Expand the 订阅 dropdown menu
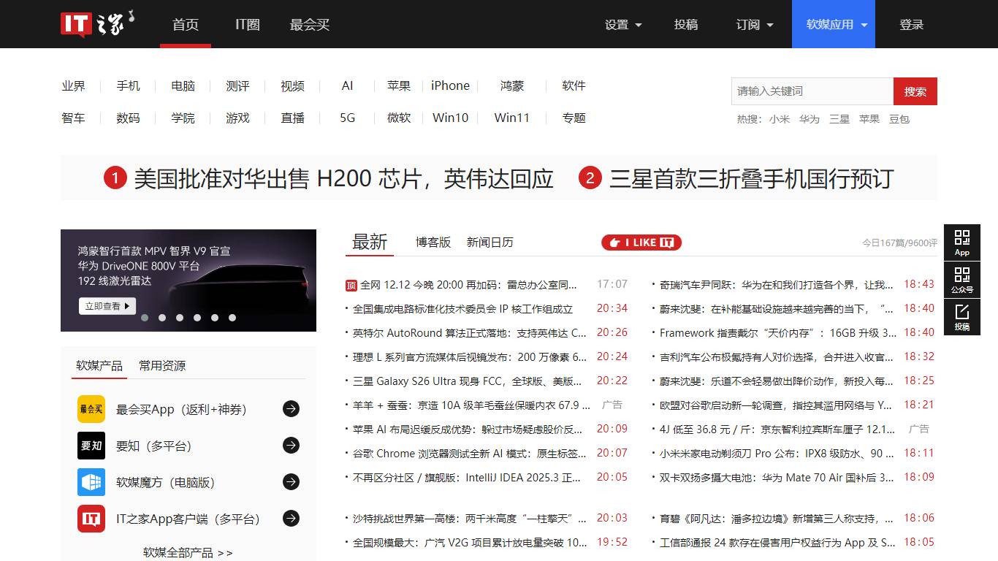 (x=755, y=25)
